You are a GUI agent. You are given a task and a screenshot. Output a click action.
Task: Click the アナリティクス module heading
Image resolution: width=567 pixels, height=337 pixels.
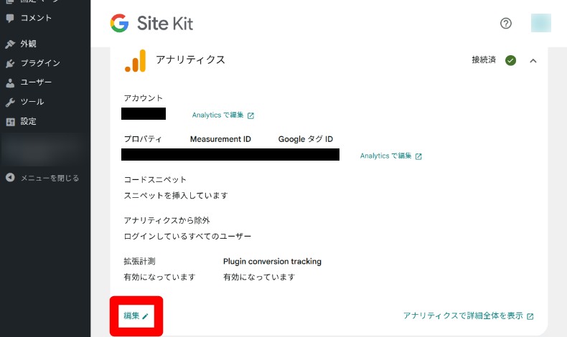[190, 60]
